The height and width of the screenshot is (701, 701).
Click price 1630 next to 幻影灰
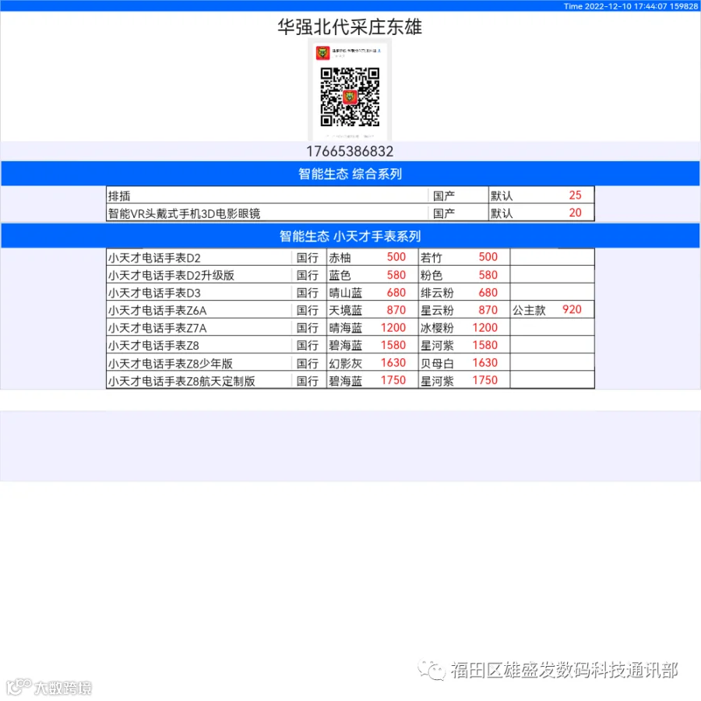pyautogui.click(x=393, y=362)
